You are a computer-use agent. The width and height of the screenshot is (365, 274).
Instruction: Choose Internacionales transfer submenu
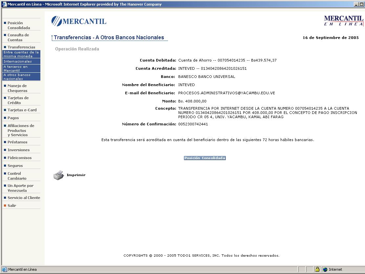pyautogui.click(x=21, y=61)
